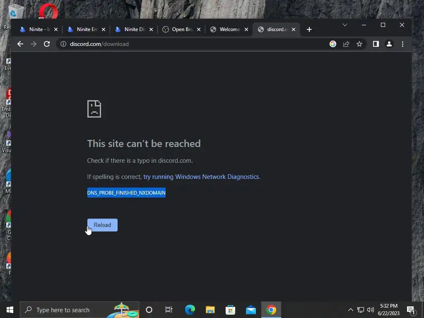Expand the tab search dropdown
Screen dimensions: 424x318
coord(345,25)
